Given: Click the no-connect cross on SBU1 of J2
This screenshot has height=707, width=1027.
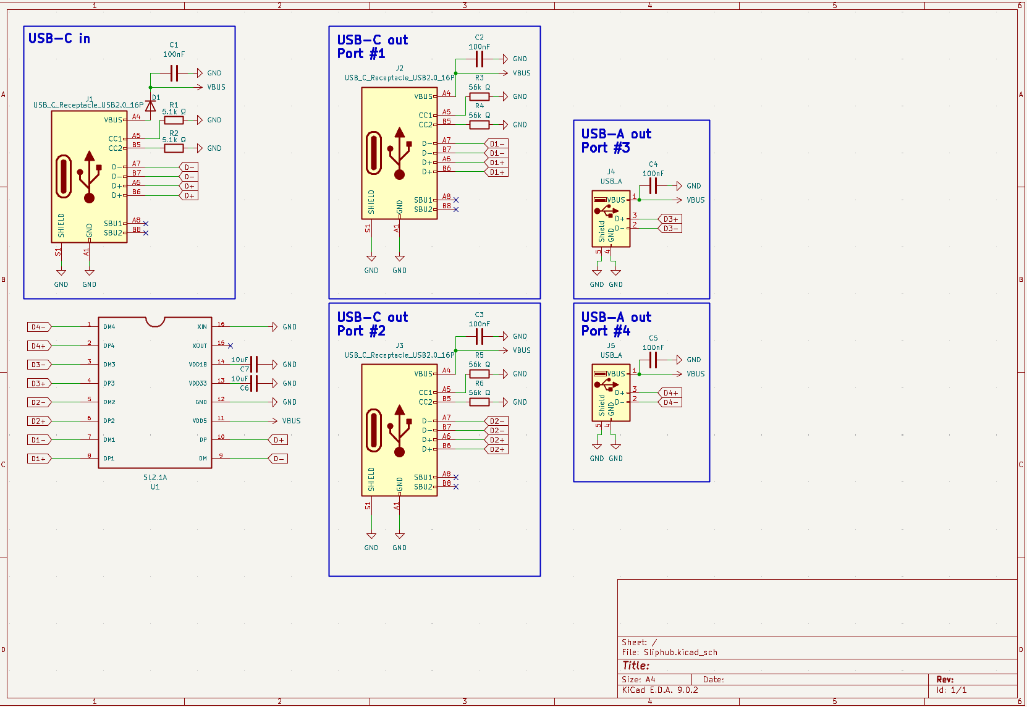Looking at the screenshot, I should pos(455,200).
